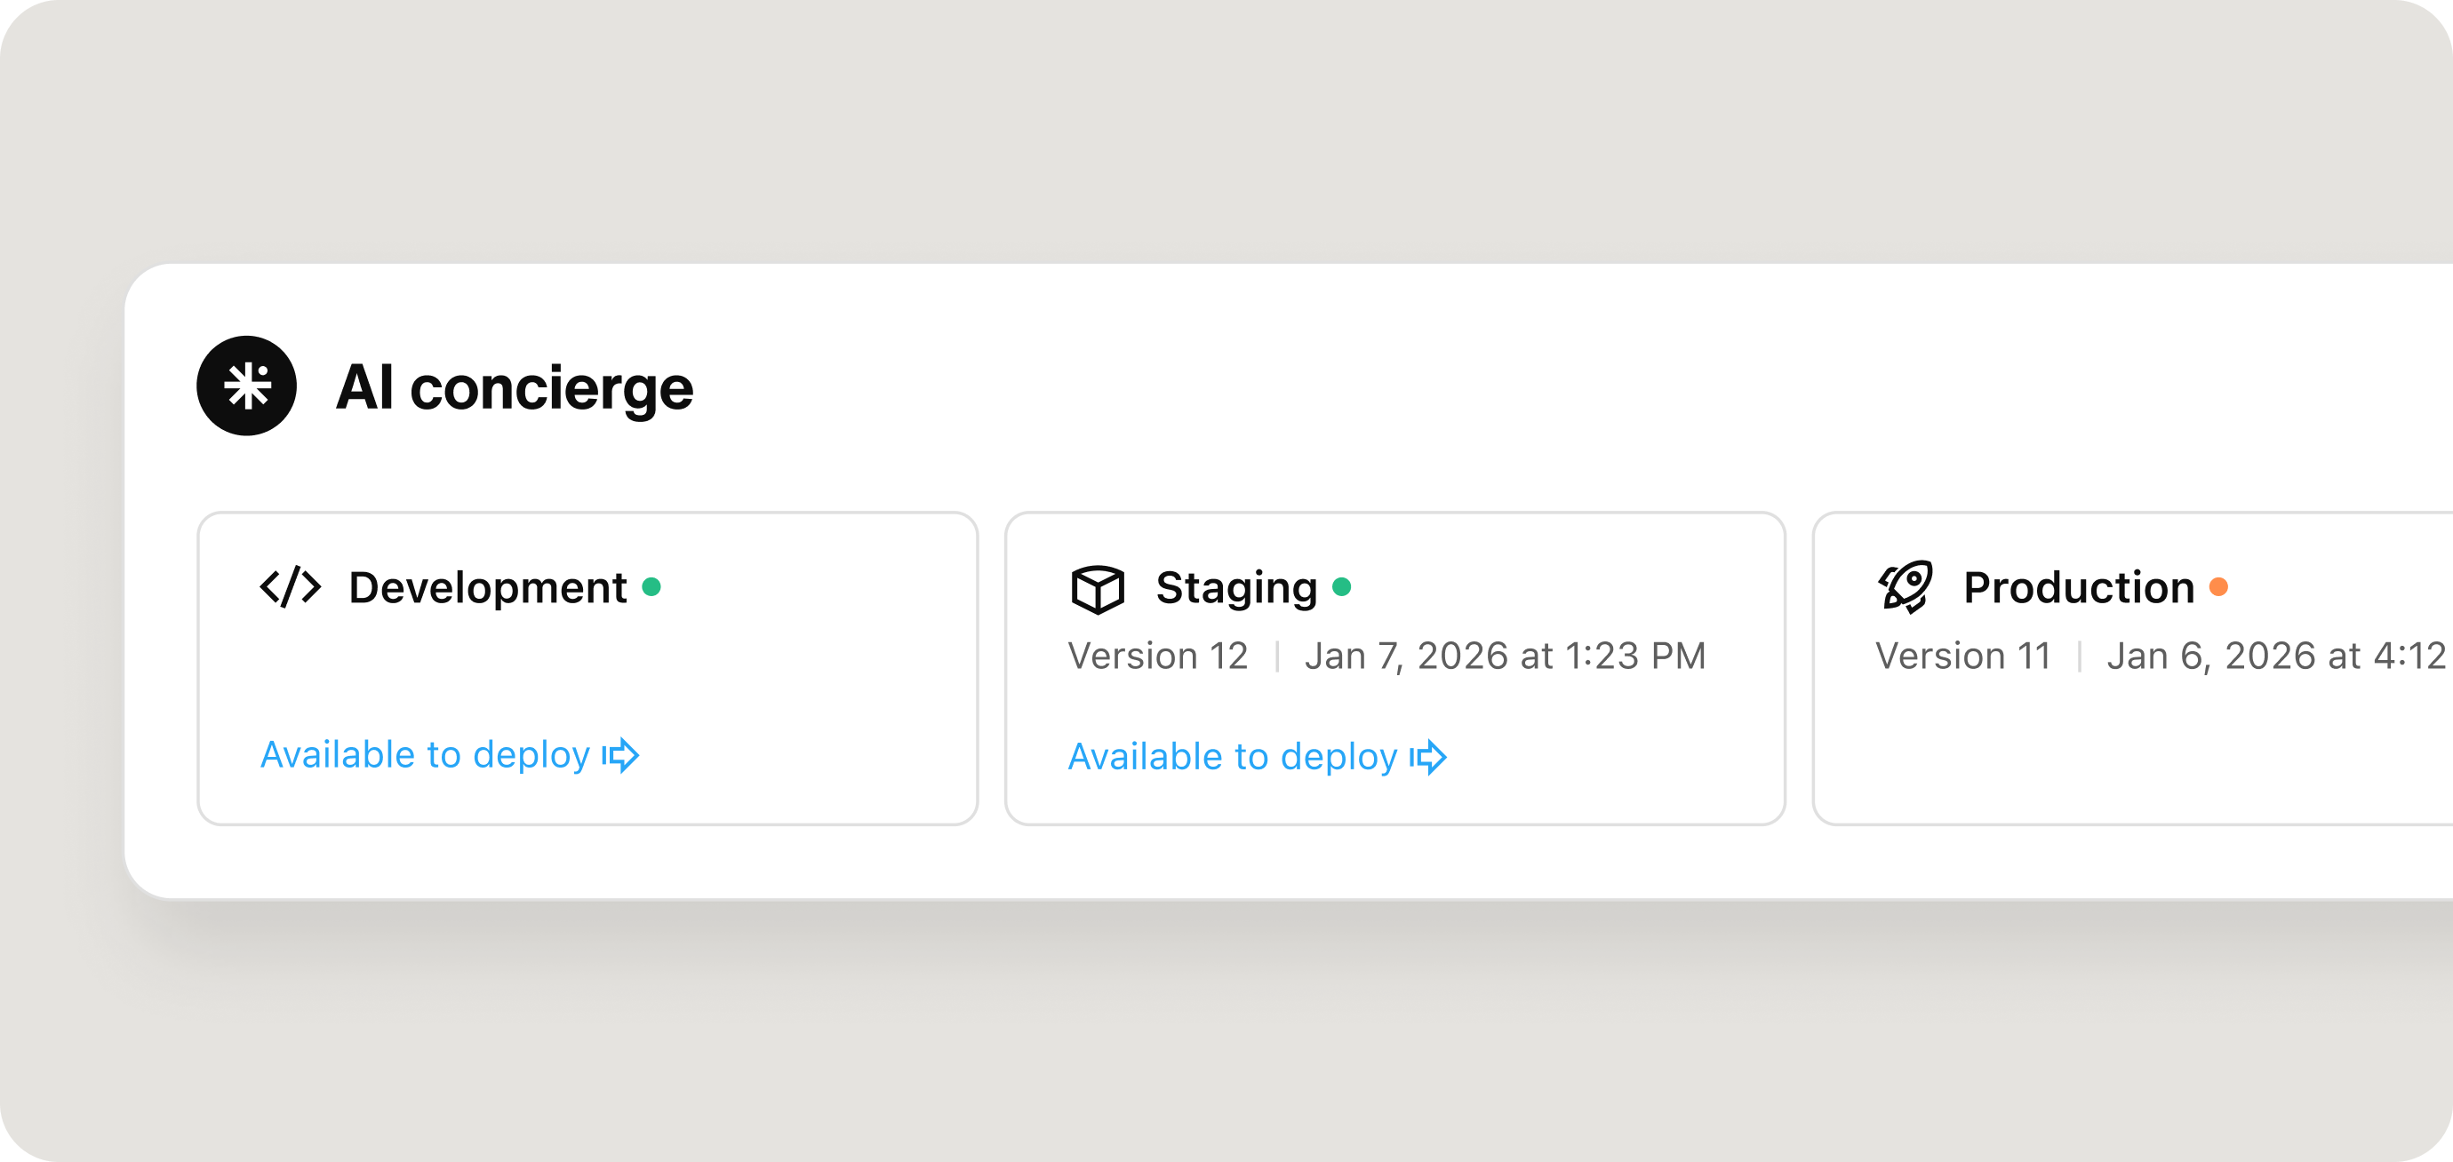Select the Development environment heading
The height and width of the screenshot is (1162, 2453).
coord(488,587)
